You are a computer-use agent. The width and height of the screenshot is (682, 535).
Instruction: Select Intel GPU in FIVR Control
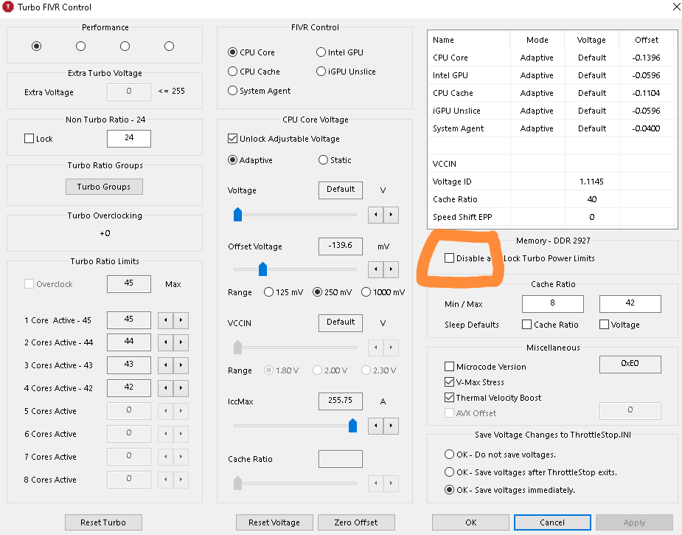340,52
